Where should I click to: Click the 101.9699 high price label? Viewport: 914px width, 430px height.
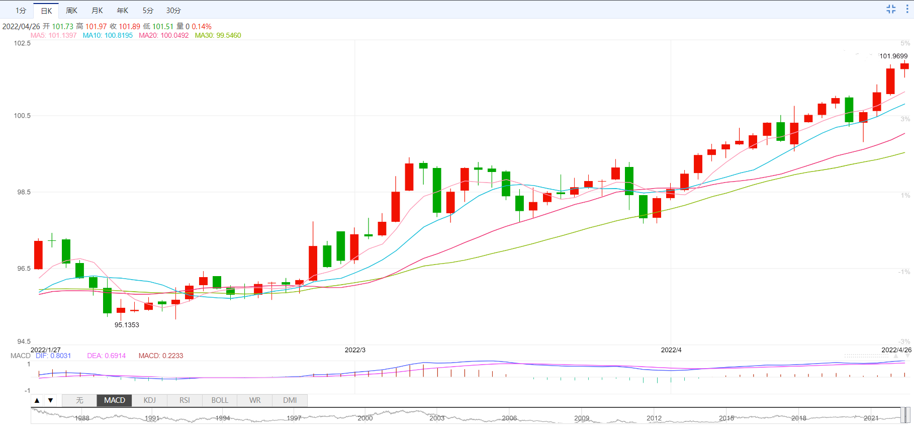coord(893,56)
